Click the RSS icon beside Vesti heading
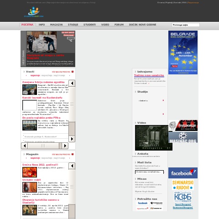The width and height of the screenshot is (219, 219). pyautogui.click(x=73, y=72)
